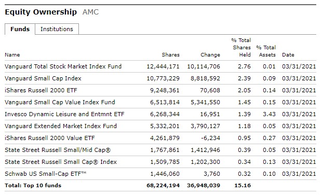Click the Change column header

coord(210,55)
